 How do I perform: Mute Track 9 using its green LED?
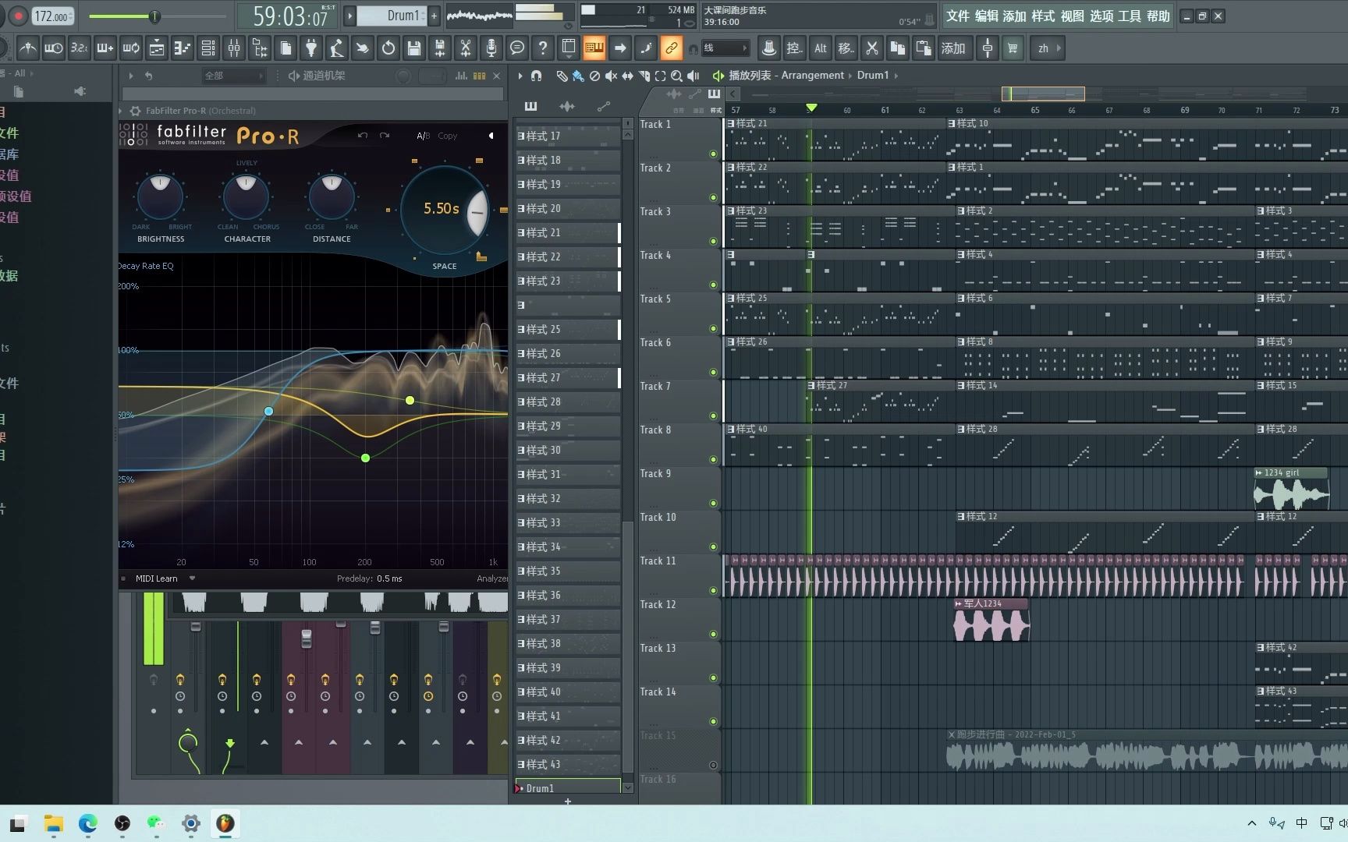(x=713, y=503)
